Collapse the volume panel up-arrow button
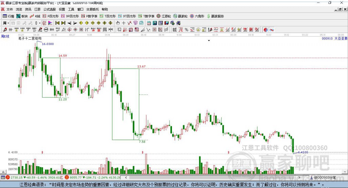Viewport: 348px width, 188px height. pyautogui.click(x=3, y=172)
